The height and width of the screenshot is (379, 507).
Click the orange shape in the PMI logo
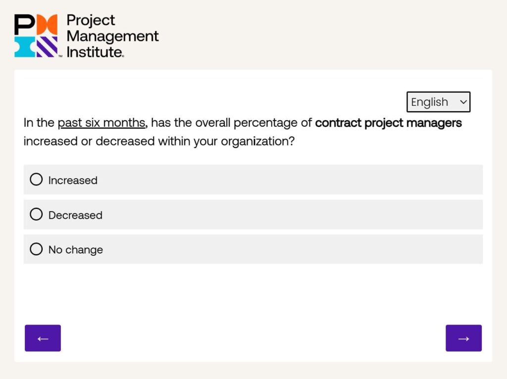[x=48, y=24]
